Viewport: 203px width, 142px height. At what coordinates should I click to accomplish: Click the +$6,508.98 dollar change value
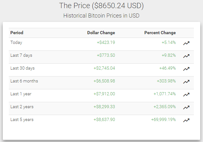click(x=104, y=81)
